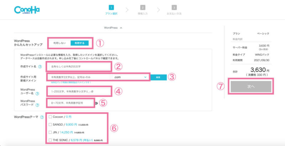
Task: Go to step 3 お支払い方法
Action: (x=174, y=10)
